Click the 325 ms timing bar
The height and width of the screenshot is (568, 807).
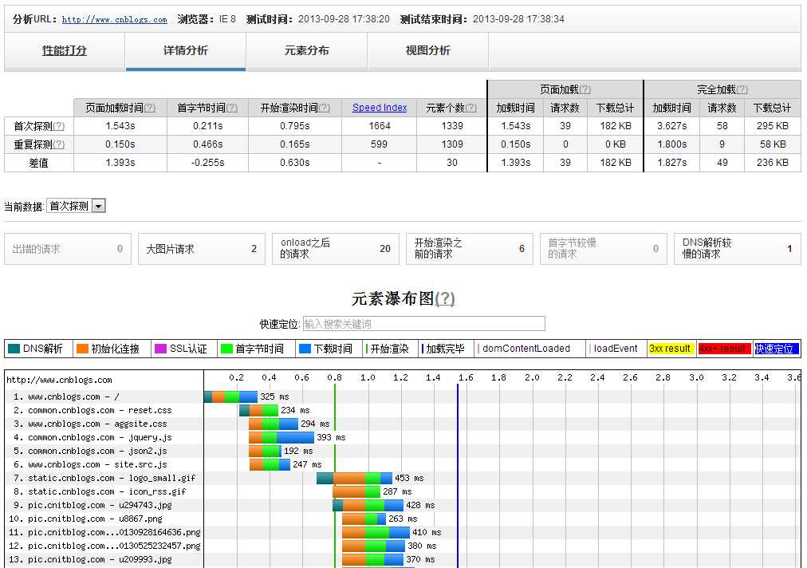(230, 396)
